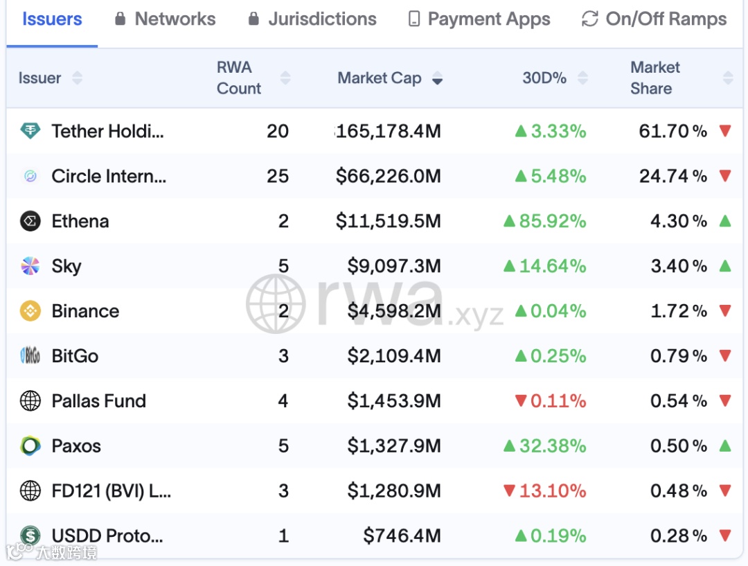
Task: Switch to the Payment Apps tab
Action: click(x=479, y=19)
